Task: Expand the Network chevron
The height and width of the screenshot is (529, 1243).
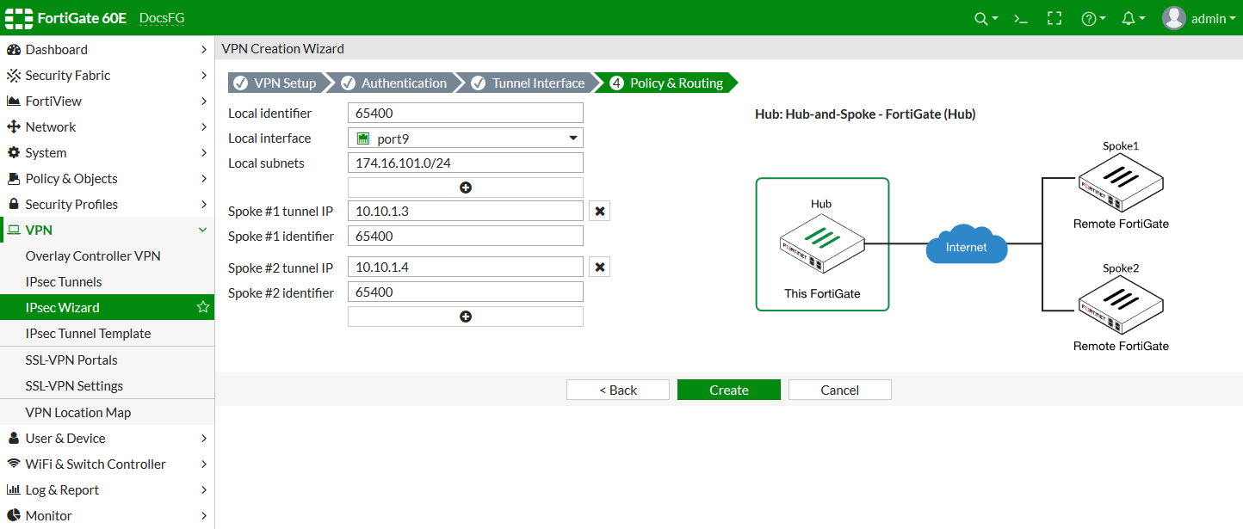Action: tap(203, 127)
